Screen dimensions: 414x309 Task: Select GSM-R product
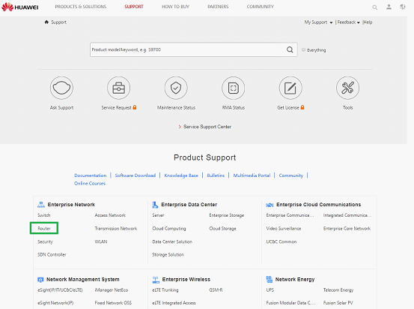click(x=216, y=290)
